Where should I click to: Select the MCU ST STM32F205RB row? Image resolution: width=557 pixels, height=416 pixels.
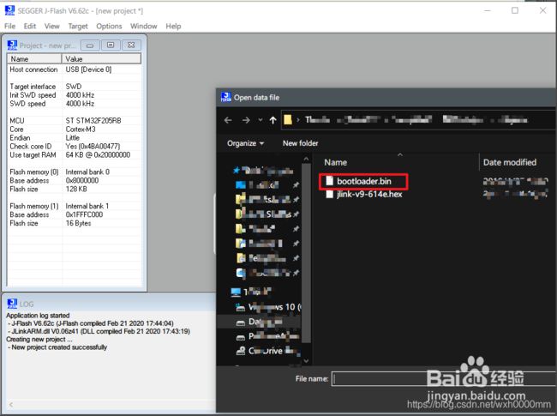74,121
